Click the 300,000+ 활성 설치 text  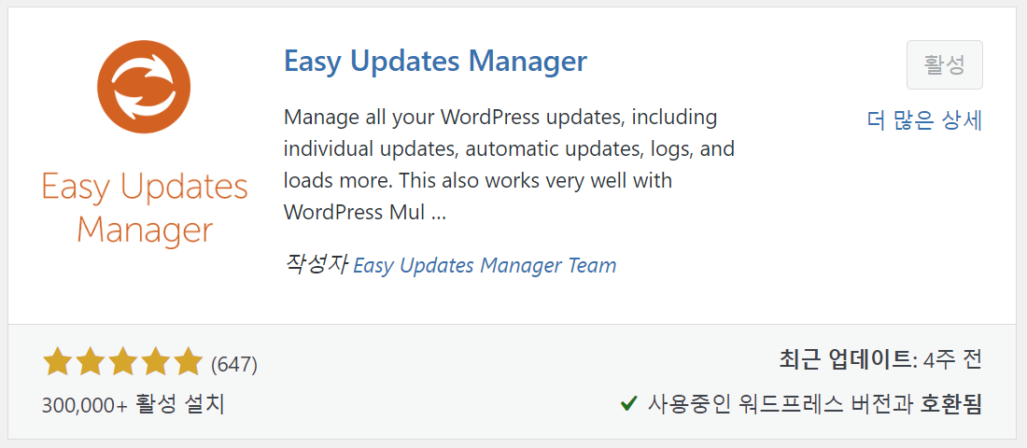pos(134,405)
